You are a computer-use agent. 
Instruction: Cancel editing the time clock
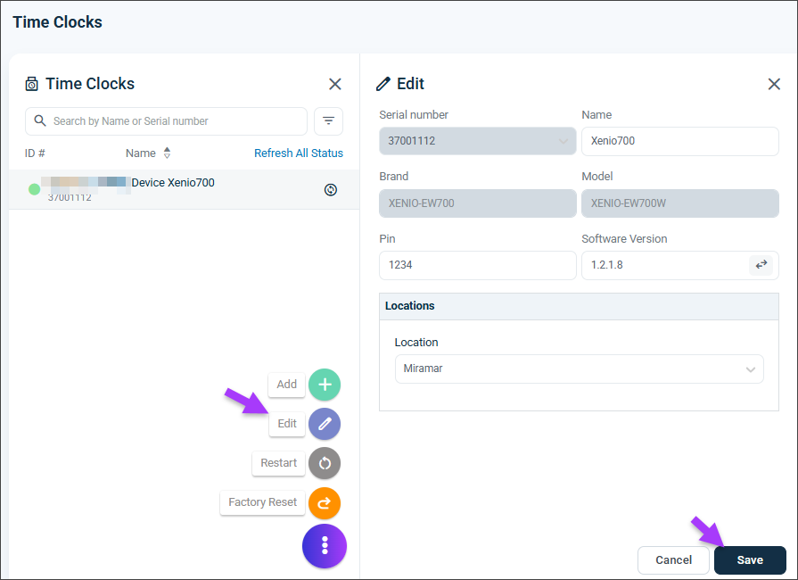coord(673,560)
